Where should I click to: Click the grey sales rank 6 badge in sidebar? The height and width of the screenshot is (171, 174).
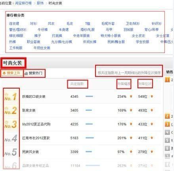click(167, 148)
